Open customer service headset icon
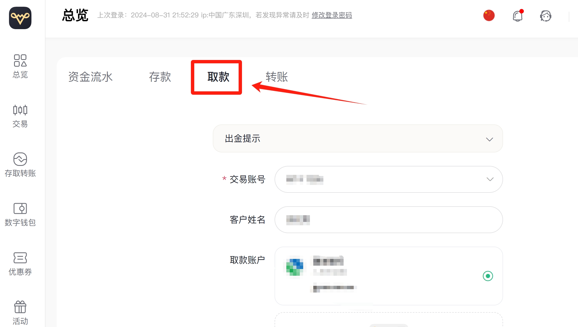The width and height of the screenshot is (578, 327). [x=546, y=16]
